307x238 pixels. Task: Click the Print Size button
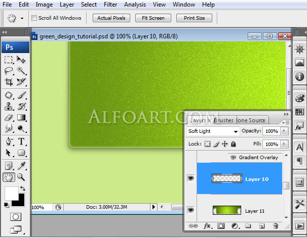coord(194,18)
